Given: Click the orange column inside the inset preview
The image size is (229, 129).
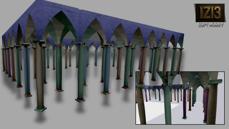Looking at the screenshot, I should [x=190, y=100].
